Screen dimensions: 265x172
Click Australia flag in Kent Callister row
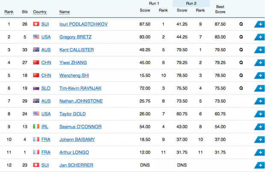[36, 50]
